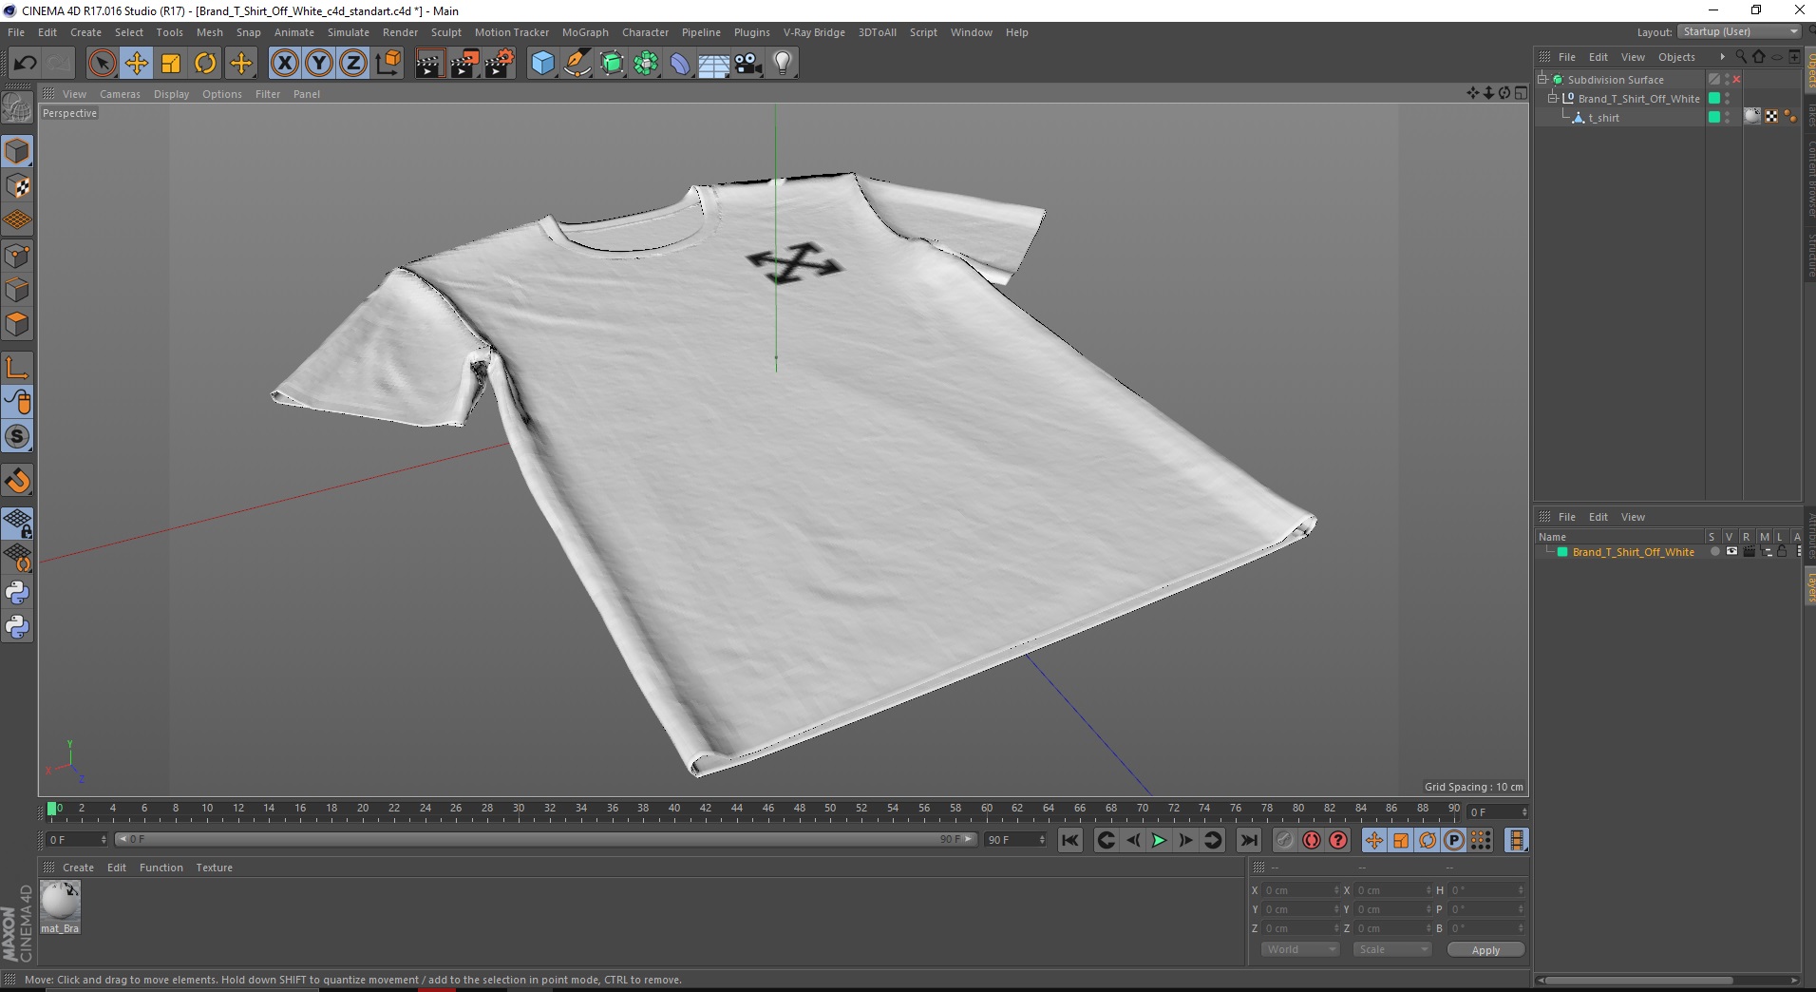Open the Simulate menu
Image resolution: width=1816 pixels, height=992 pixels.
pos(349,32)
